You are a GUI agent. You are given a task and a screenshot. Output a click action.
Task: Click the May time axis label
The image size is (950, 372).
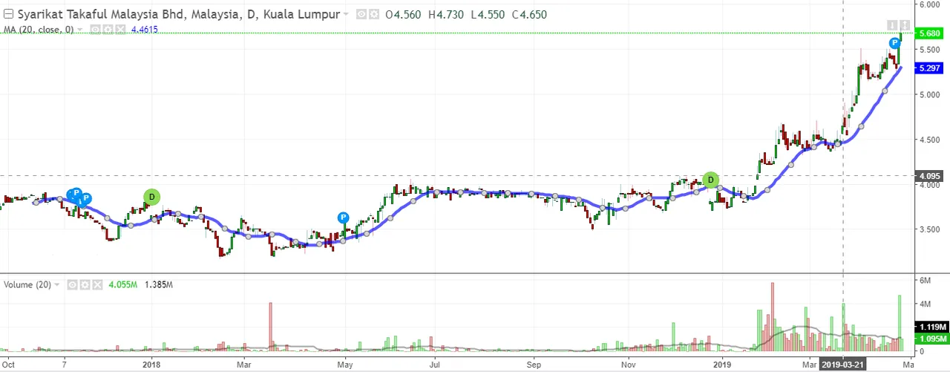(344, 365)
